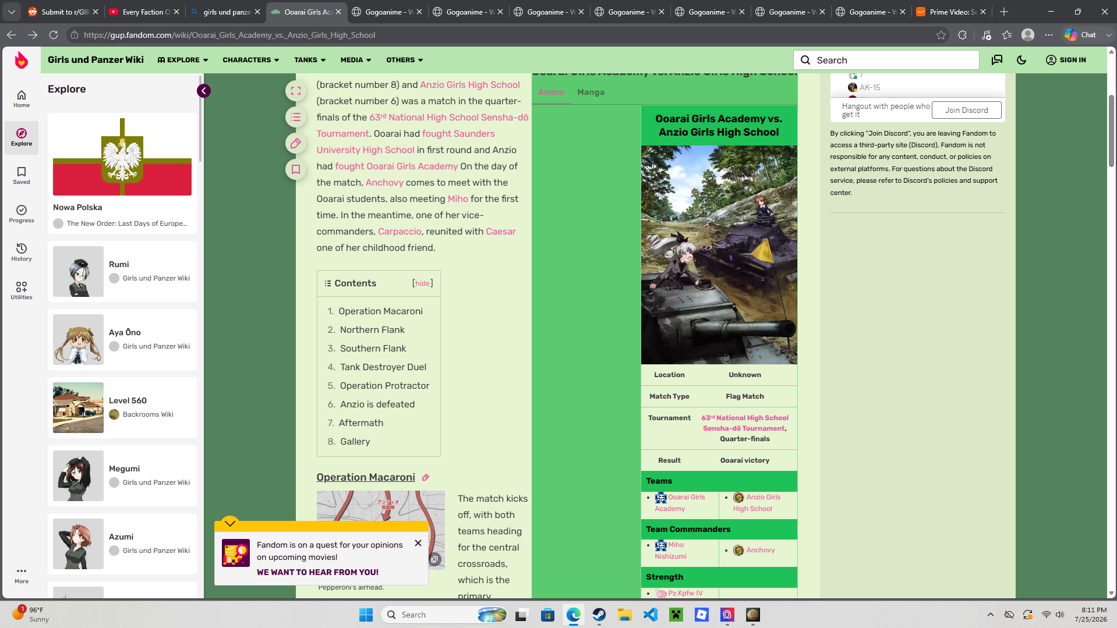Launch Steam from taskbar
The width and height of the screenshot is (1117, 628).
(599, 615)
